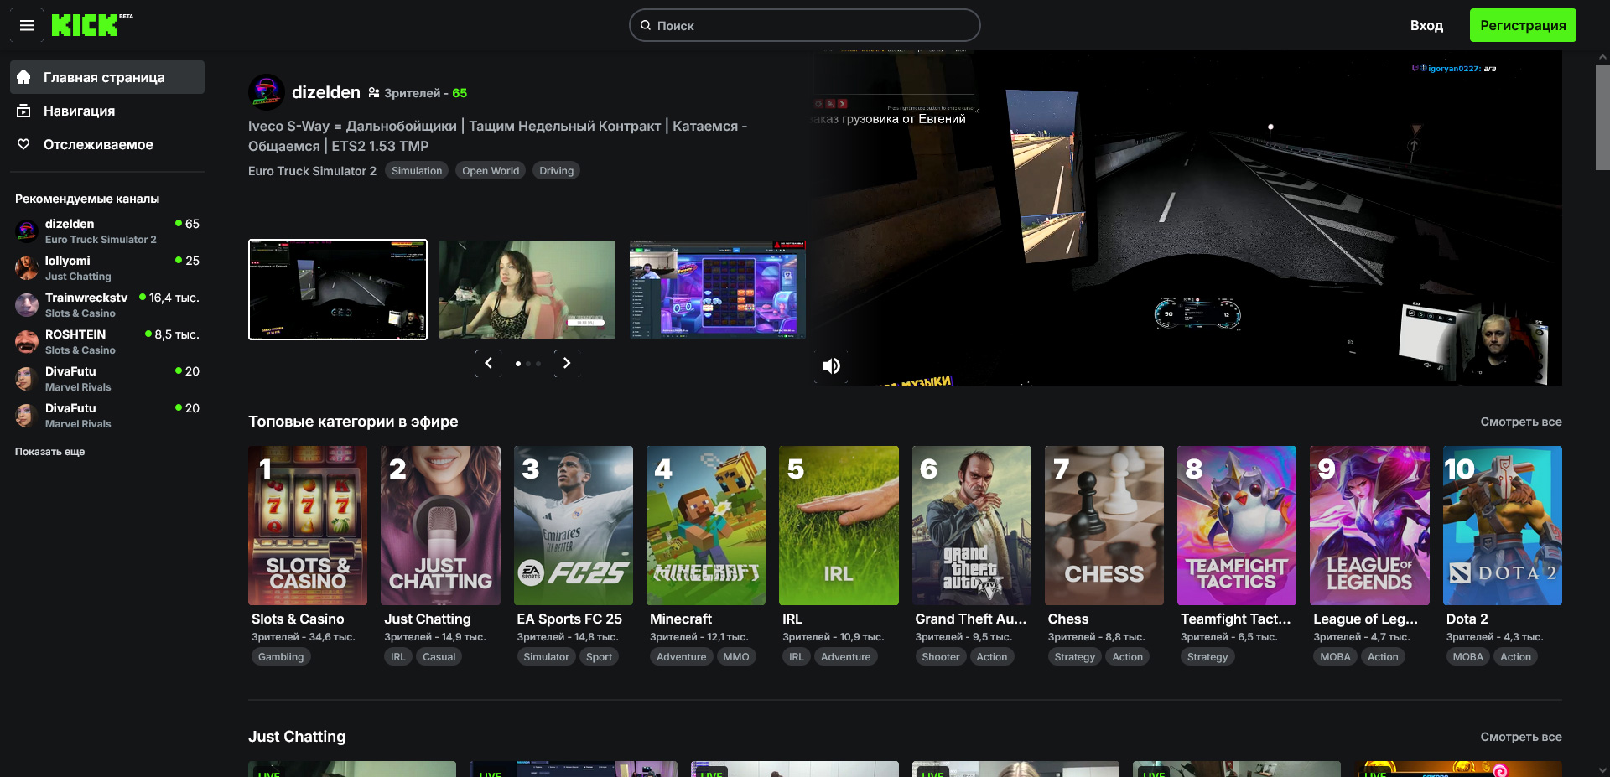The image size is (1610, 777).
Task: Open Minecraft category card
Action: [706, 526]
